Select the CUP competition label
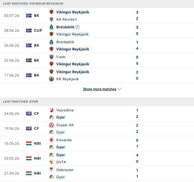 pyautogui.click(x=38, y=30)
